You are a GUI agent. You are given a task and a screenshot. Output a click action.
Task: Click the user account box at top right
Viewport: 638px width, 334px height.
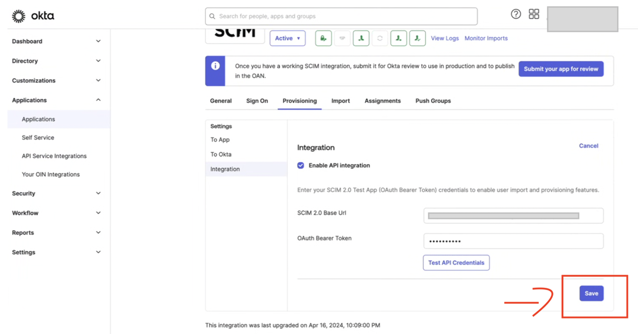pyautogui.click(x=582, y=19)
